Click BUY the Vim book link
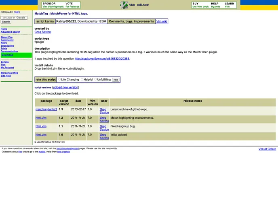The width and height of the screenshot is (278, 206). click(200, 5)
